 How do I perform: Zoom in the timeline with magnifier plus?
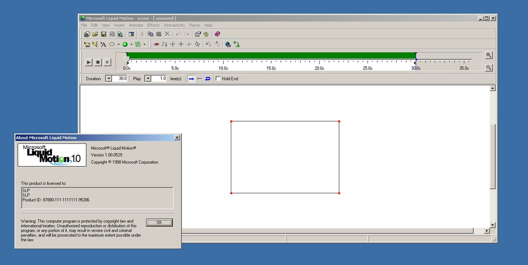[x=489, y=55]
